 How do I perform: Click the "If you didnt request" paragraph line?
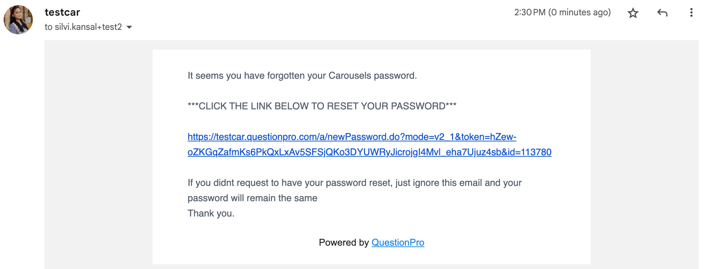pos(354,183)
